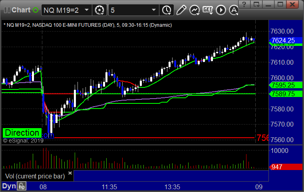Viewport: 304px width, 192px height.
Task: Click the chart drag handle beside Chart
Action: coord(7,10)
